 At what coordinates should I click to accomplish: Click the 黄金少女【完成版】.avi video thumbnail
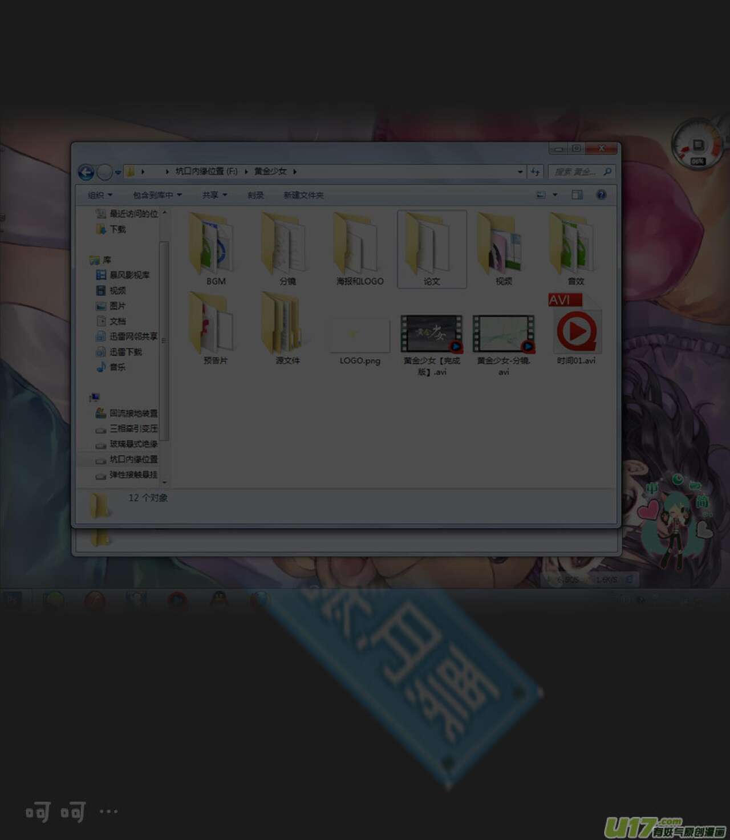431,334
